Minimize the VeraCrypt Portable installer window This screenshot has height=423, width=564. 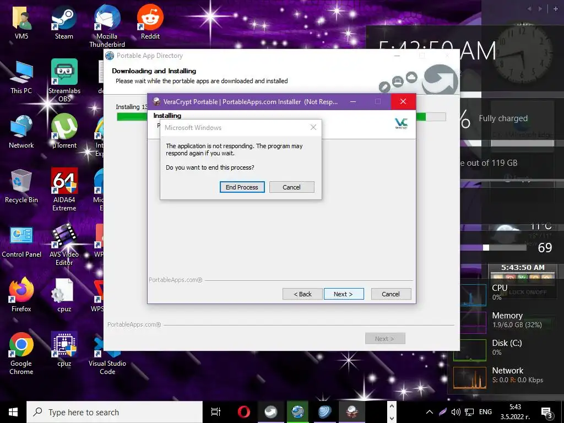[x=353, y=101]
